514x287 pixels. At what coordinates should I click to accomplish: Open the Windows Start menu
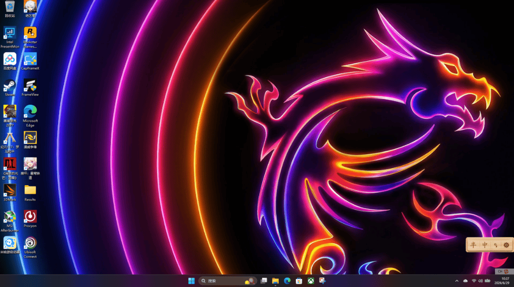[191, 281]
